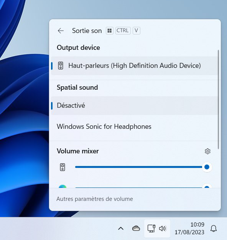This screenshot has width=227, height=240.
Task: Click the Volume mixer heading
Action: tap(78, 151)
